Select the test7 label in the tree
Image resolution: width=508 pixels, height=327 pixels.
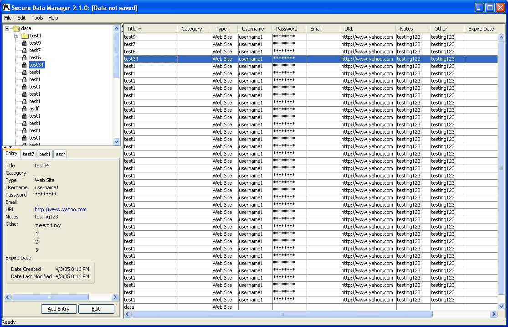click(35, 50)
